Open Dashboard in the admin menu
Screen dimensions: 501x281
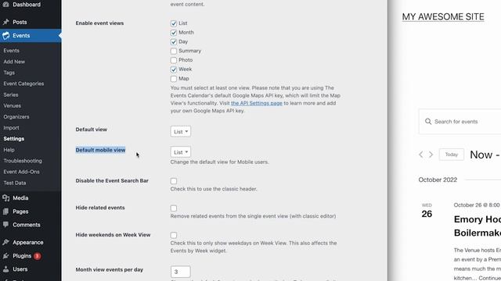pos(27,5)
